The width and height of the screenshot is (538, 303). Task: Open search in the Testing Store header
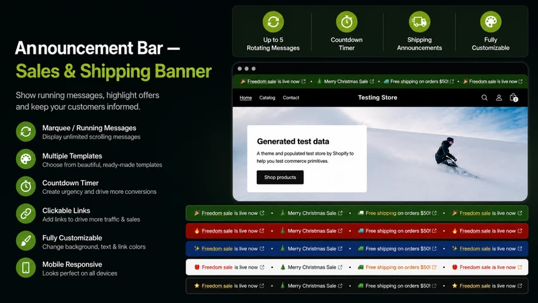[484, 98]
